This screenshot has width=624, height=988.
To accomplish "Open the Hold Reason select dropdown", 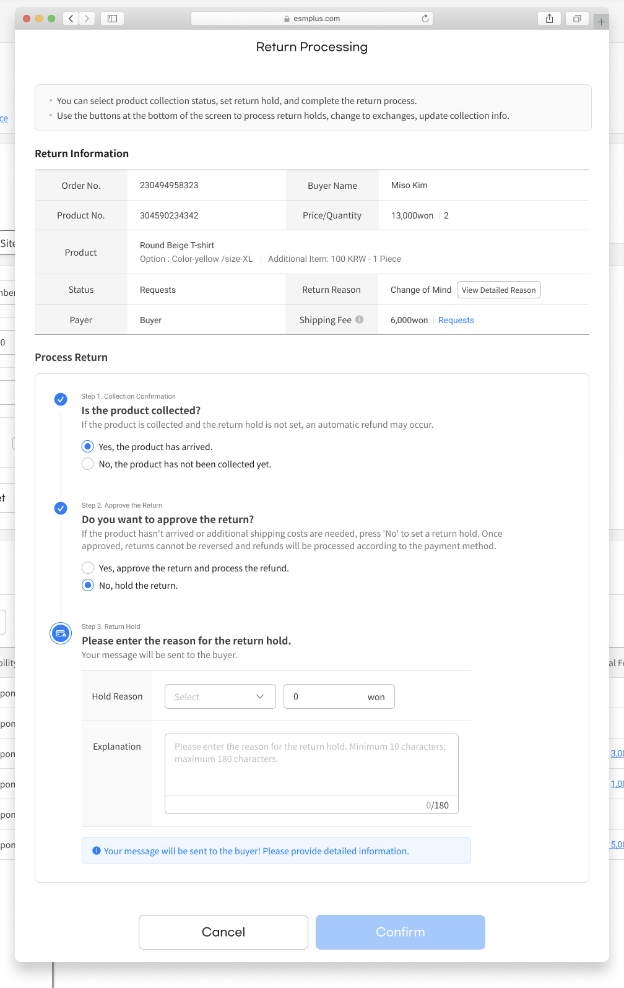I will (220, 696).
